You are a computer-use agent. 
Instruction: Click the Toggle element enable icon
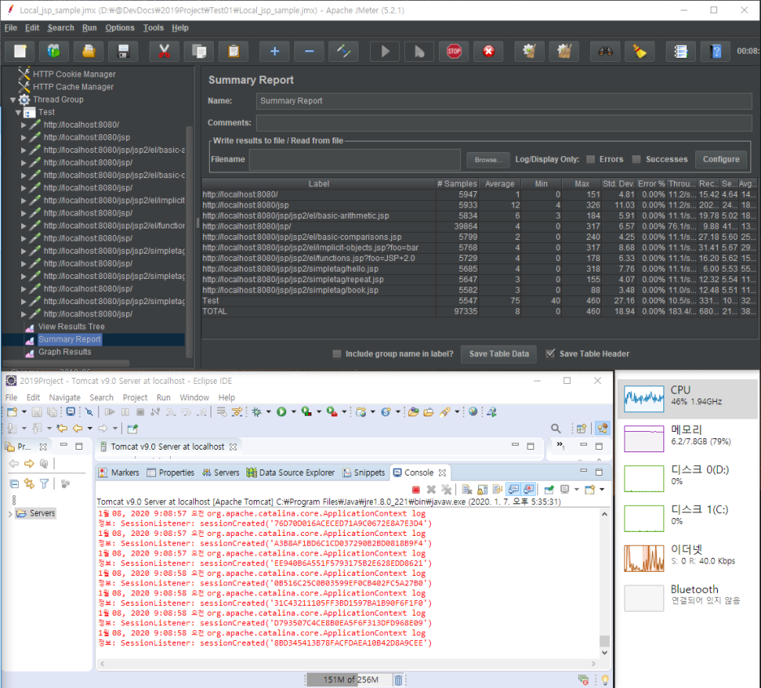pyautogui.click(x=344, y=51)
